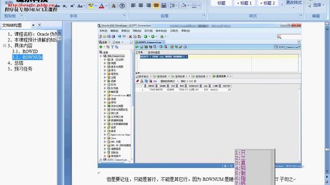Screen dimensions: 330x185
Task: Open the line spacing dropdown
Action: coord(173,6)
